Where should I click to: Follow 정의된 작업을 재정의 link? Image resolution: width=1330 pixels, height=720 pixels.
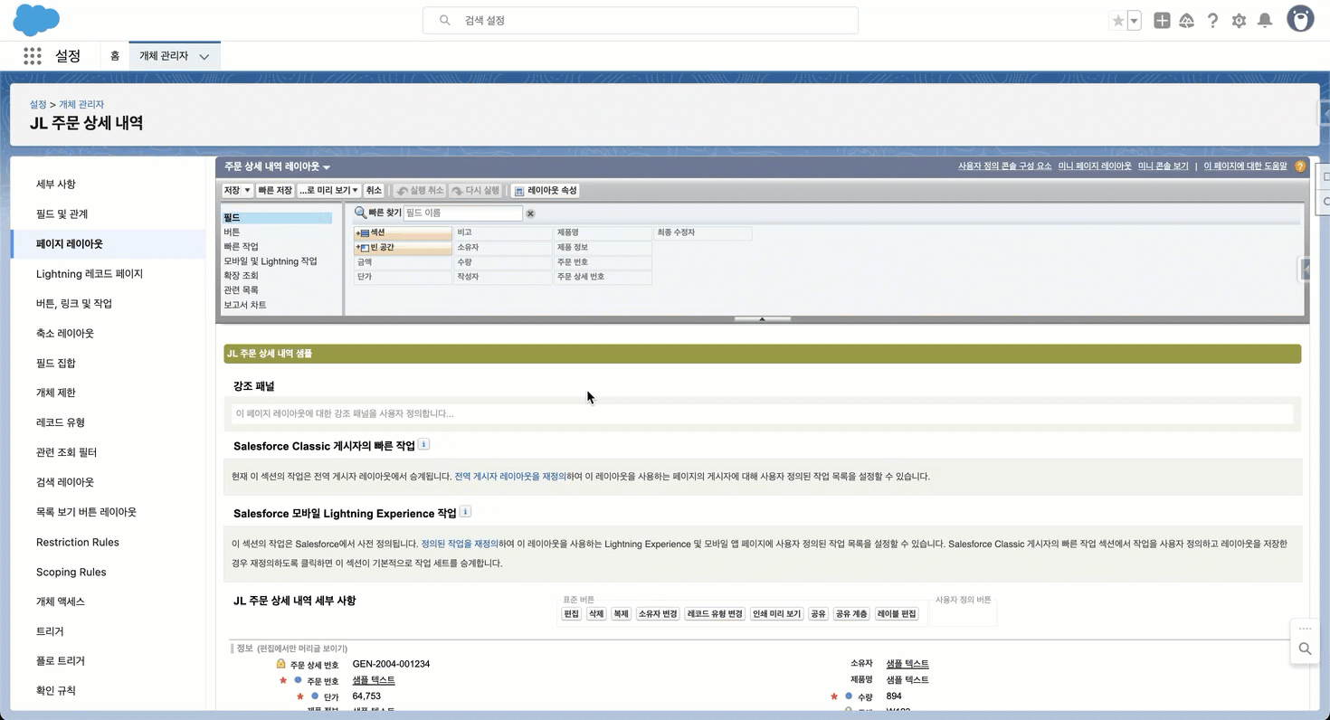pos(460,545)
